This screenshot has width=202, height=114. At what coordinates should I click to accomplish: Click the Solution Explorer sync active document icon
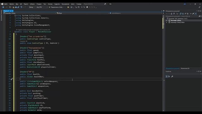pos(181,14)
